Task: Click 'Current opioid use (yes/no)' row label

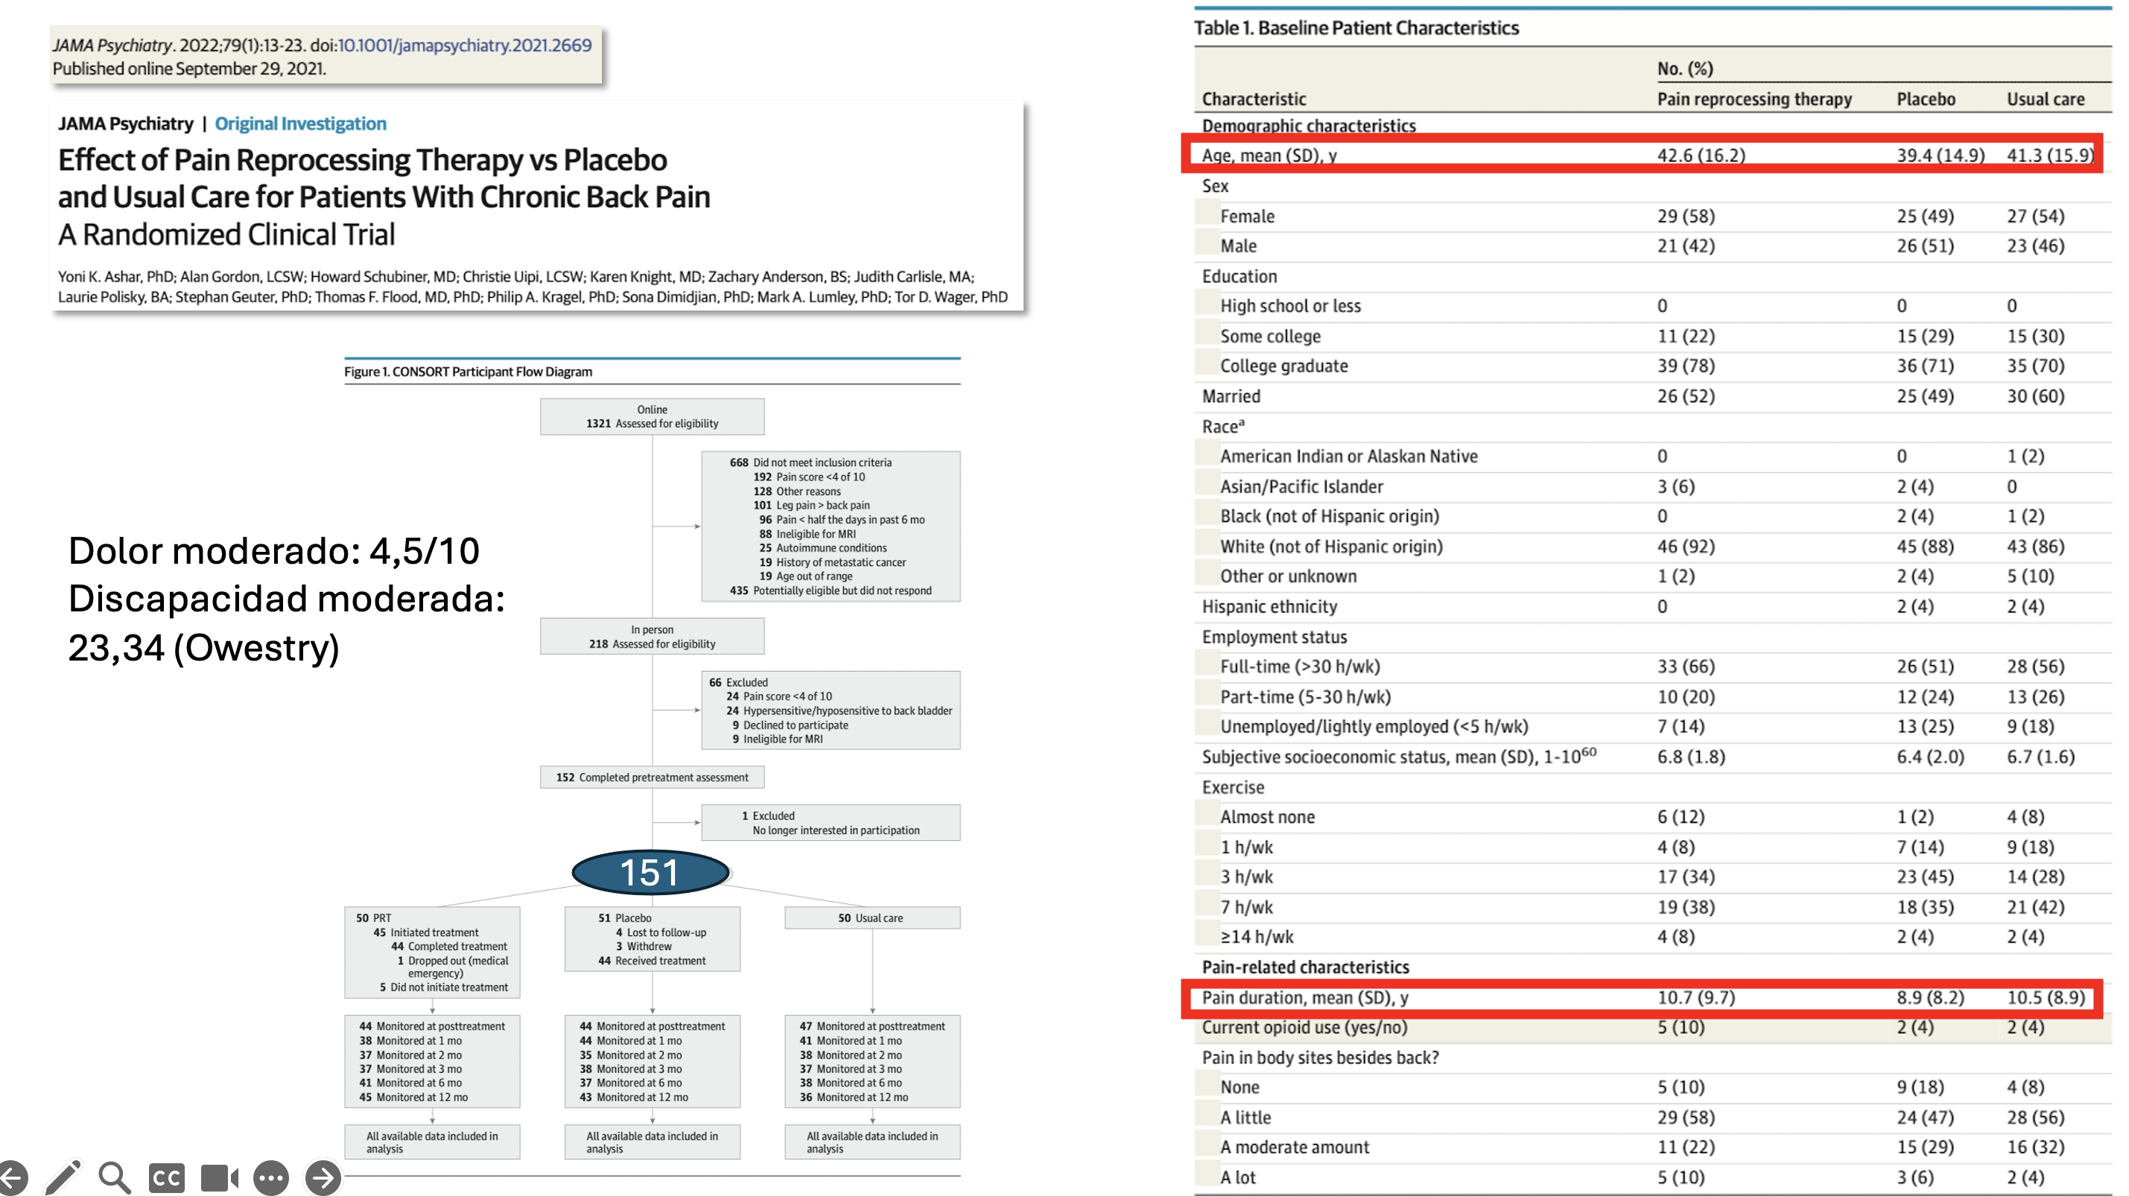Action: click(1304, 1028)
